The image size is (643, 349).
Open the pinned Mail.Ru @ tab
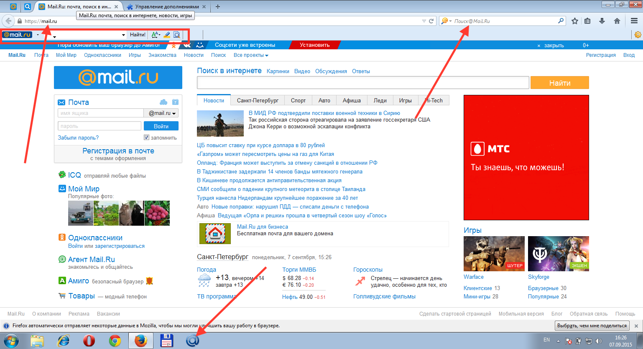[13, 7]
